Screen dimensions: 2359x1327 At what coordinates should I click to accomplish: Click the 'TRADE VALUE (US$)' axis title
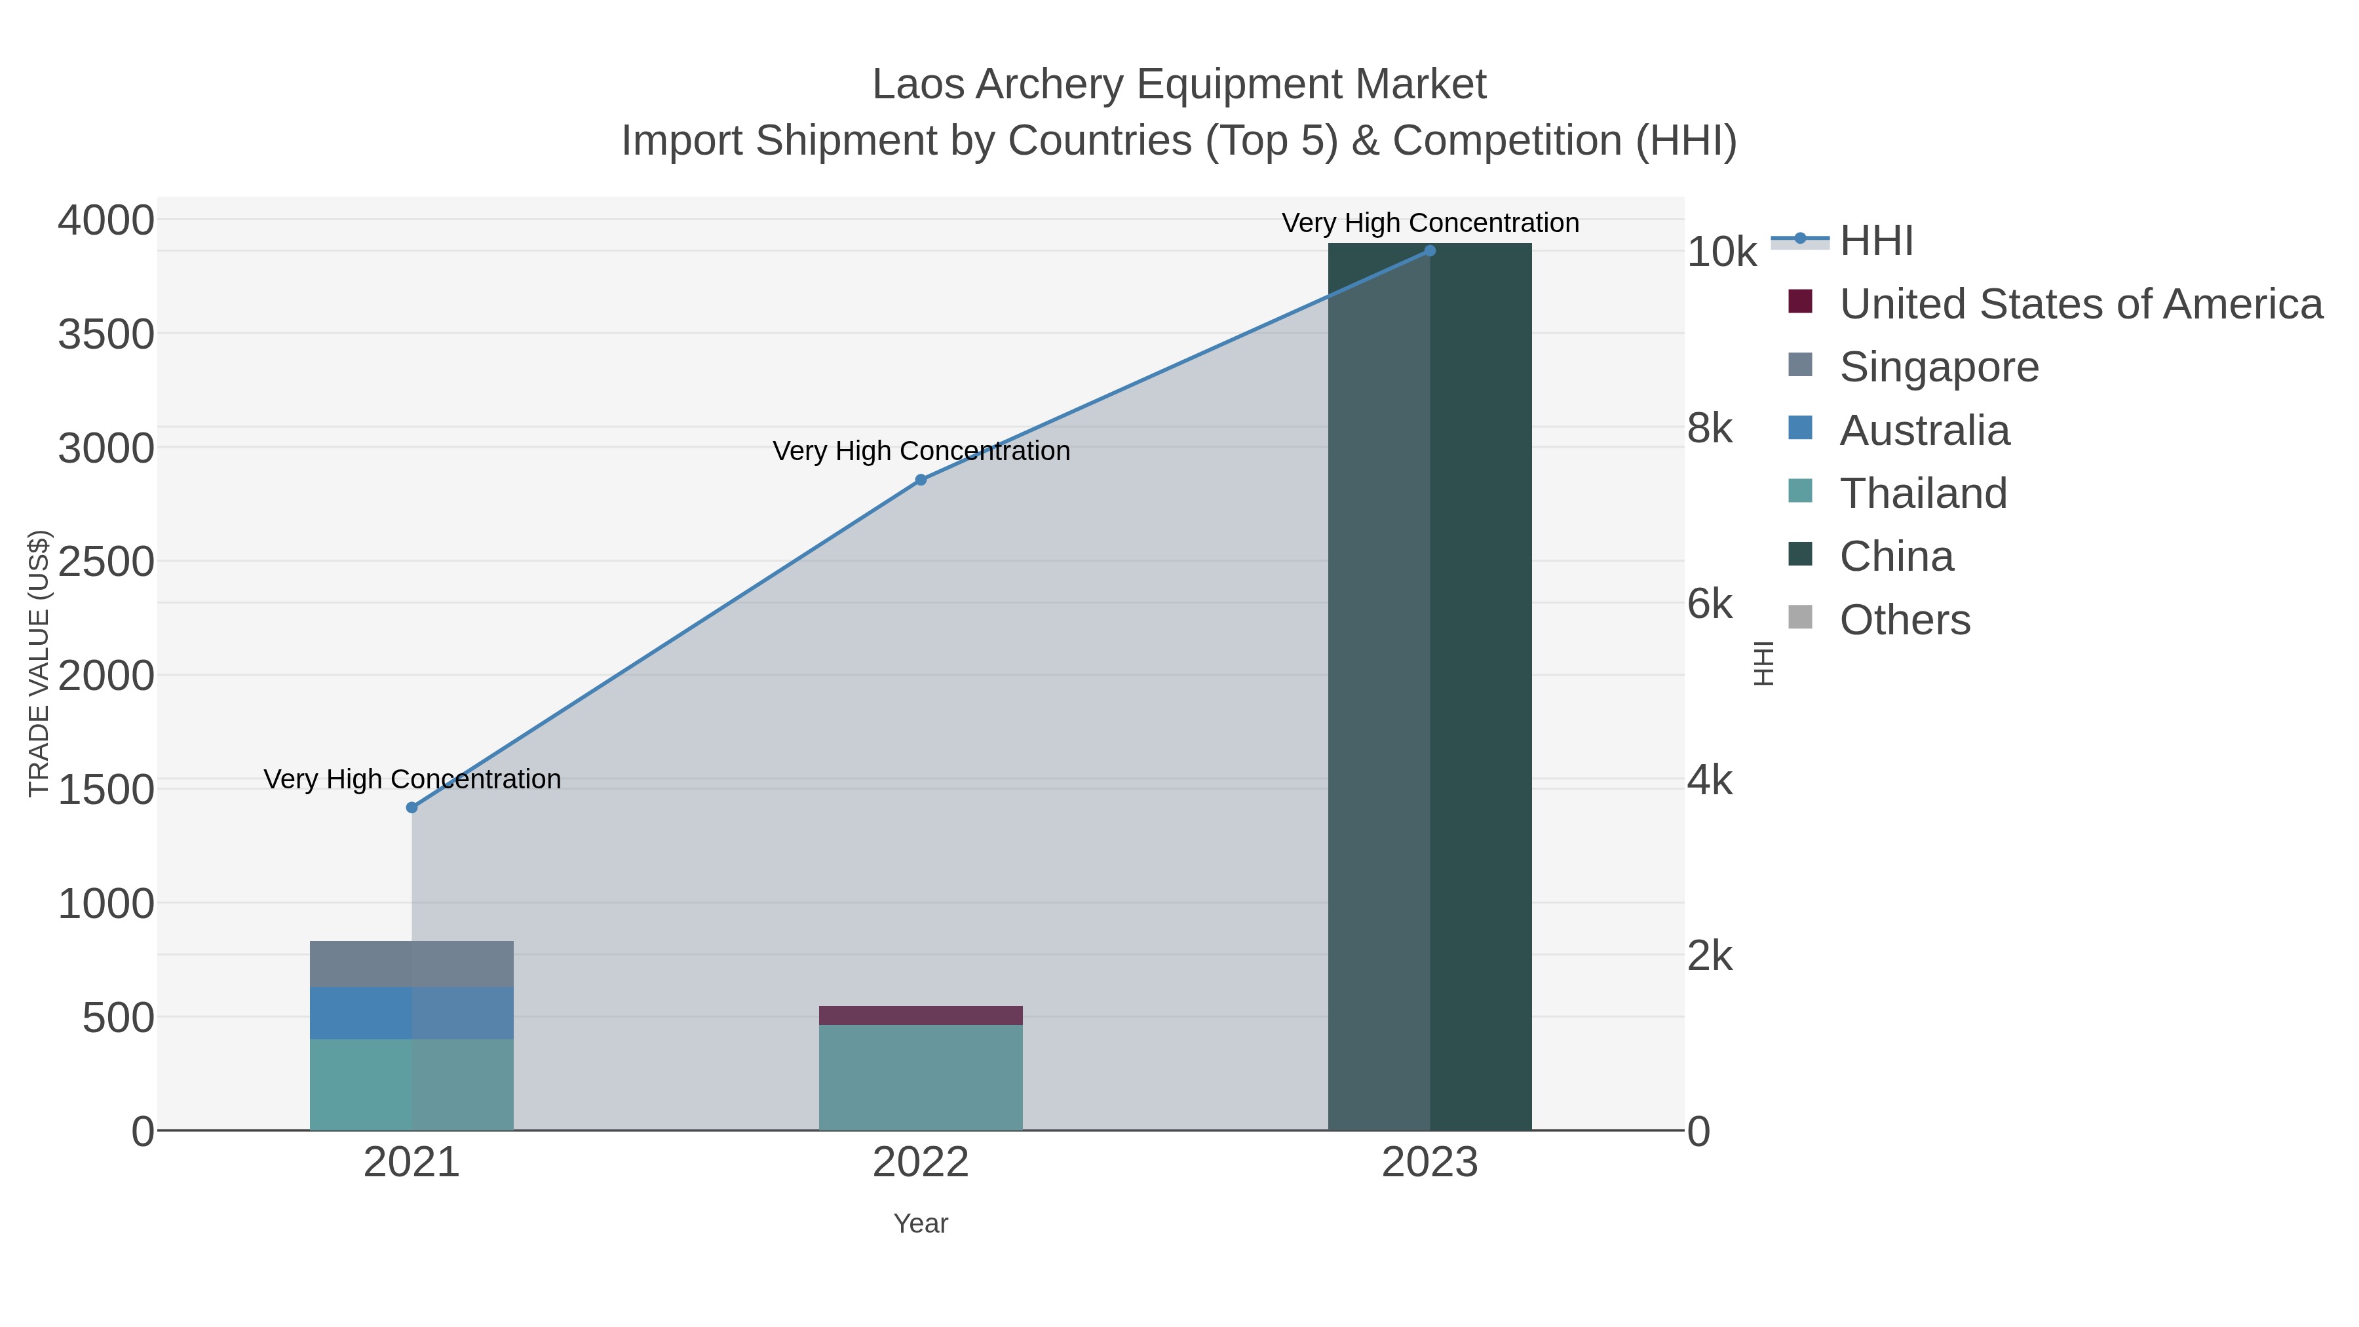39,663
